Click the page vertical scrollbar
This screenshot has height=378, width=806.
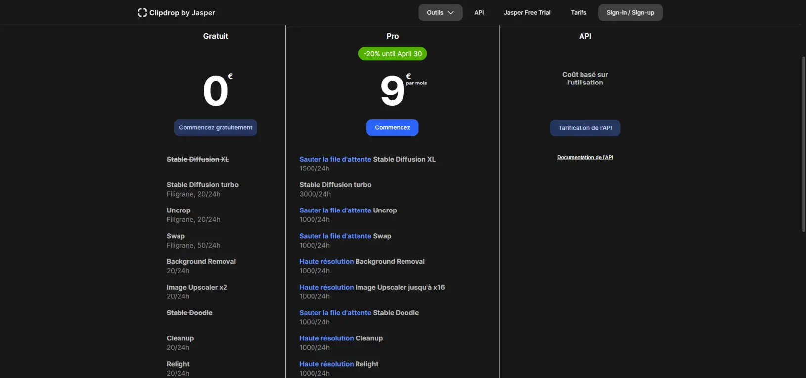803,143
